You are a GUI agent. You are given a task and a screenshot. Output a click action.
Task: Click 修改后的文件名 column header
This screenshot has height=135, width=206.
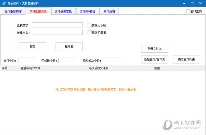point(120,68)
